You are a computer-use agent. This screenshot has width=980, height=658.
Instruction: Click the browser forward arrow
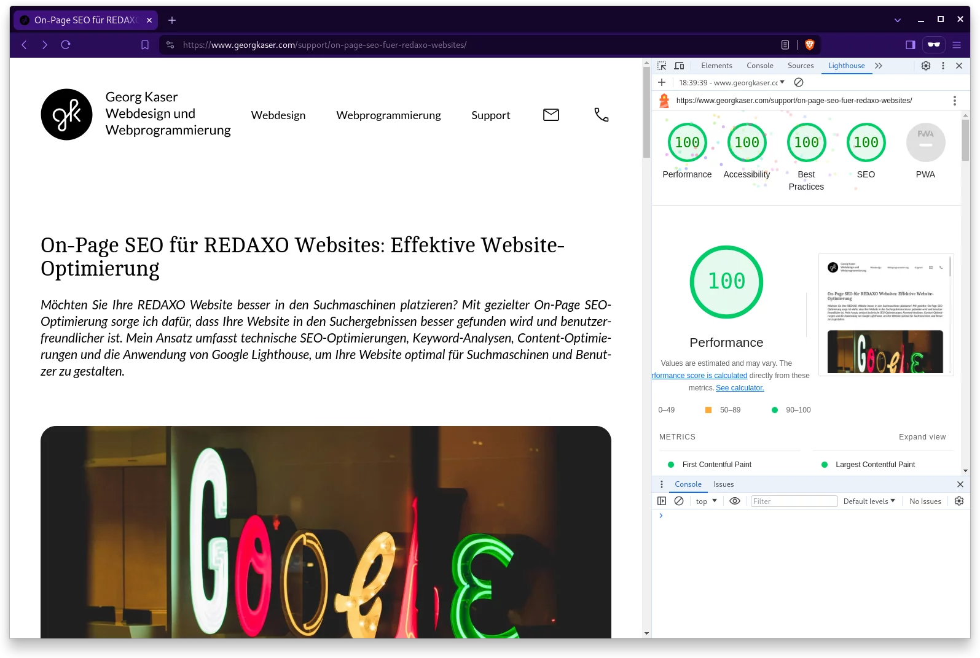pyautogui.click(x=45, y=45)
